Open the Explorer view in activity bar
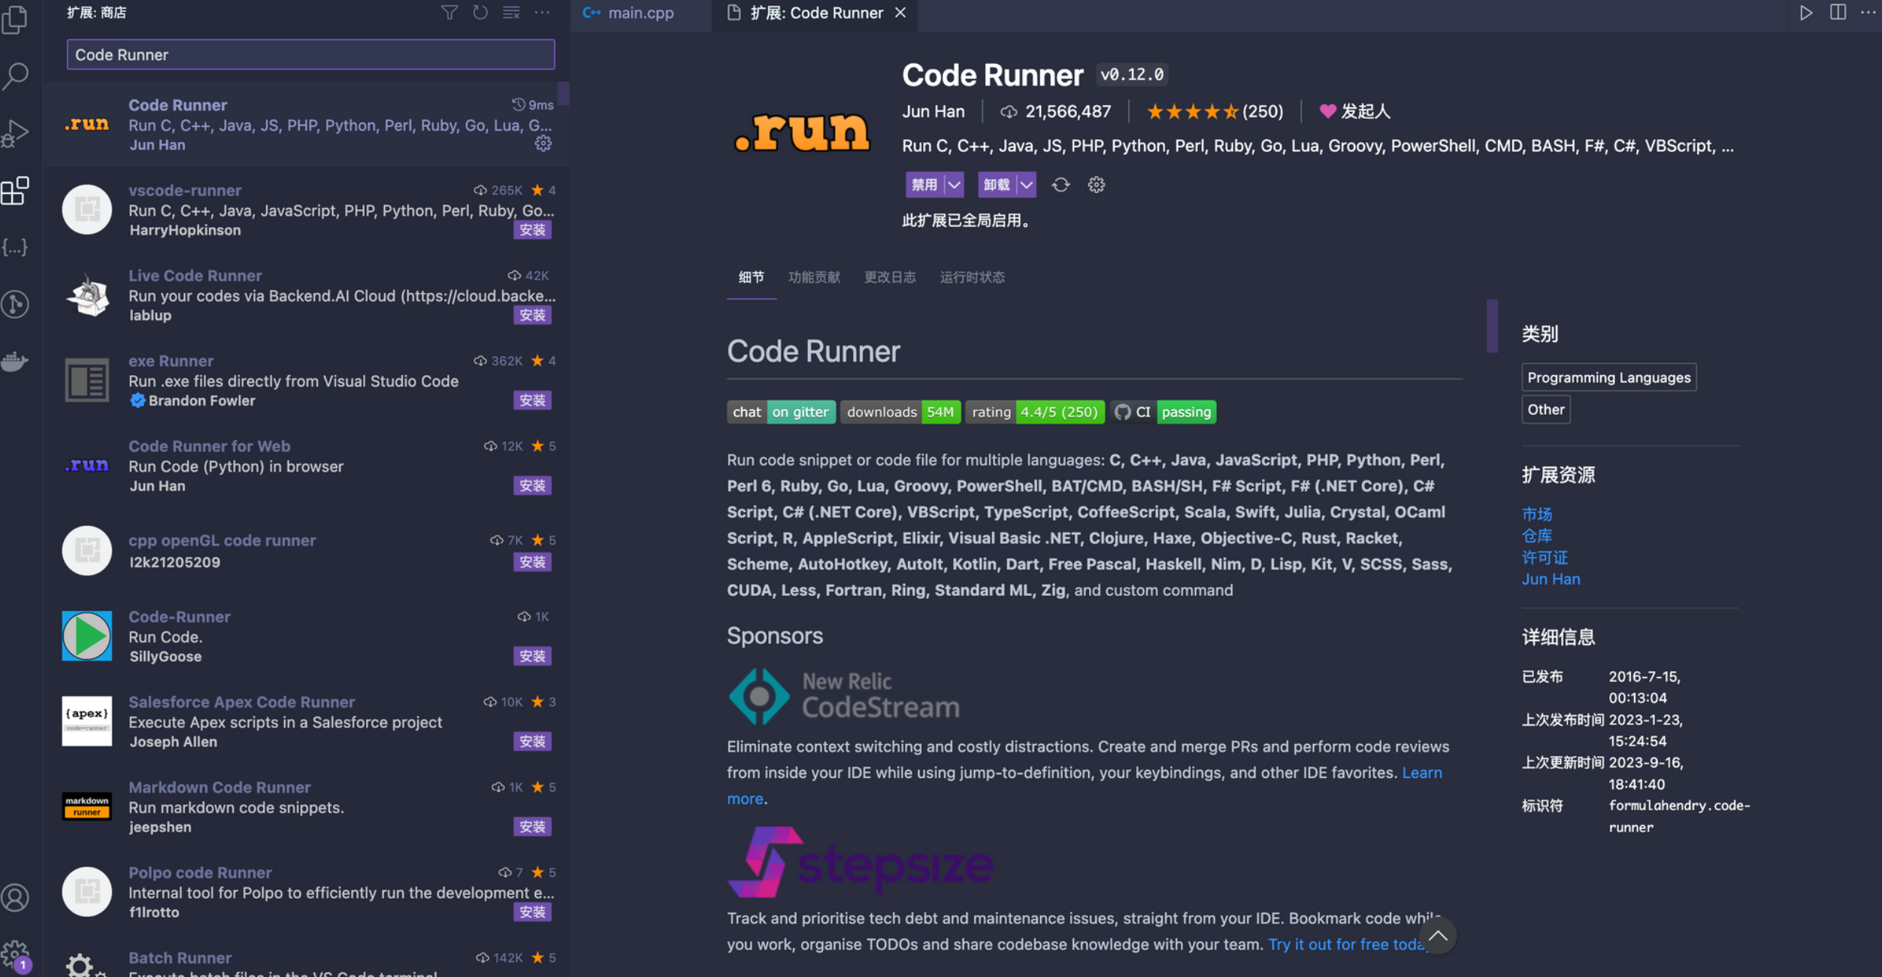This screenshot has height=977, width=1882. [15, 20]
